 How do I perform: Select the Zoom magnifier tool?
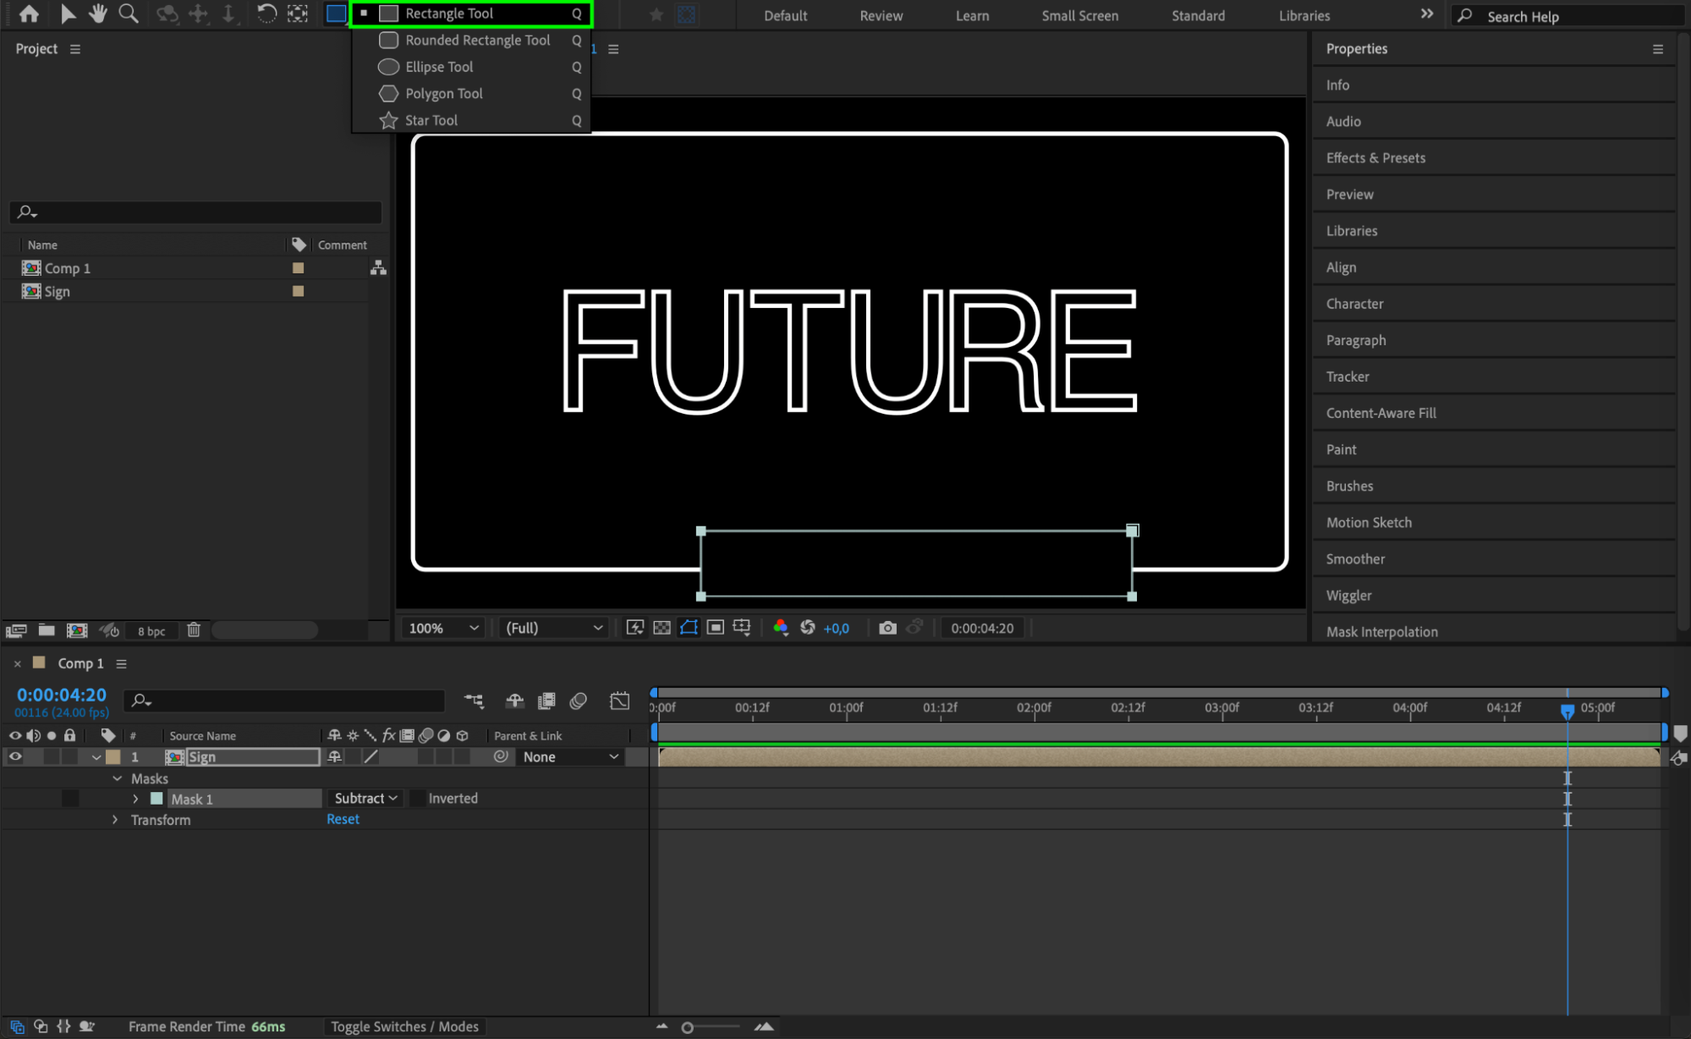click(x=129, y=14)
